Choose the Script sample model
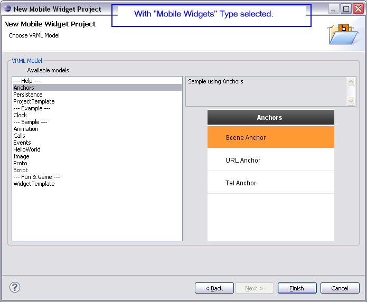The width and height of the screenshot is (367, 302). [97, 170]
